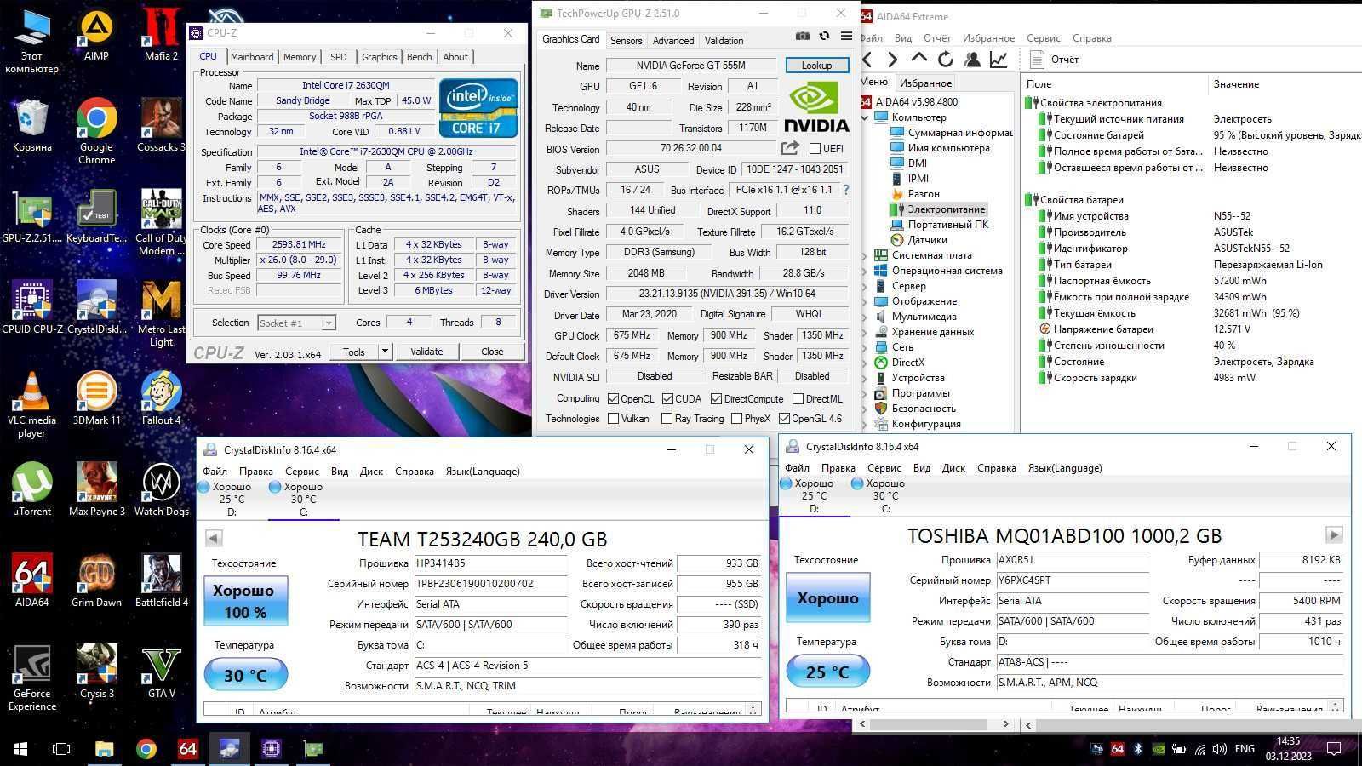Toggle the OpenGL 4.6 checkbox

click(784, 419)
